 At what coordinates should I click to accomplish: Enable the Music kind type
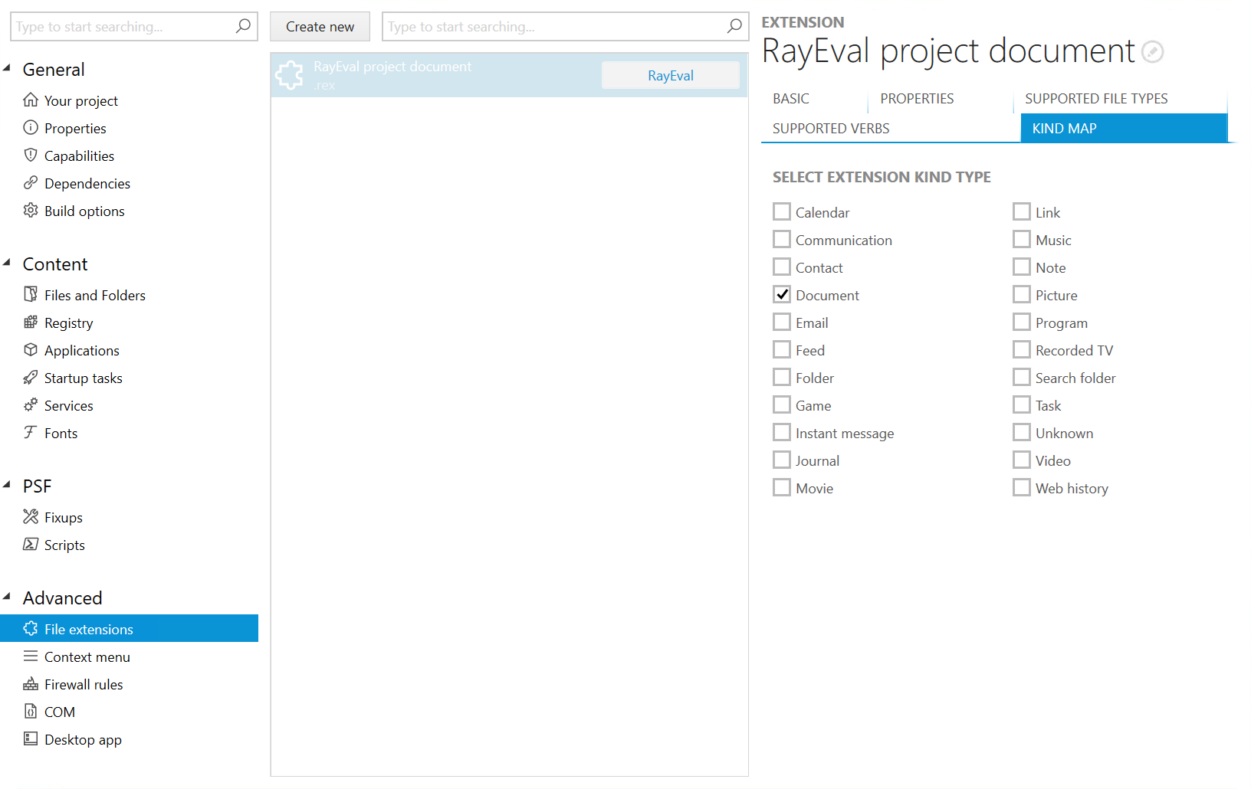tap(1021, 239)
